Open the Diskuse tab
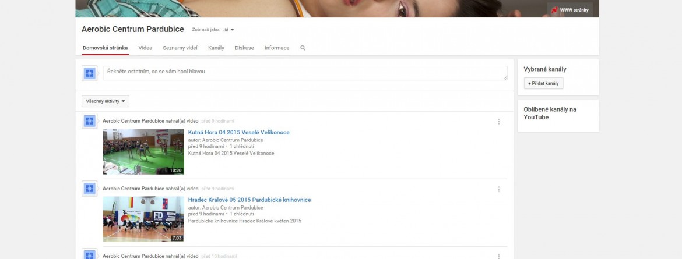682x259 pixels. click(x=244, y=48)
